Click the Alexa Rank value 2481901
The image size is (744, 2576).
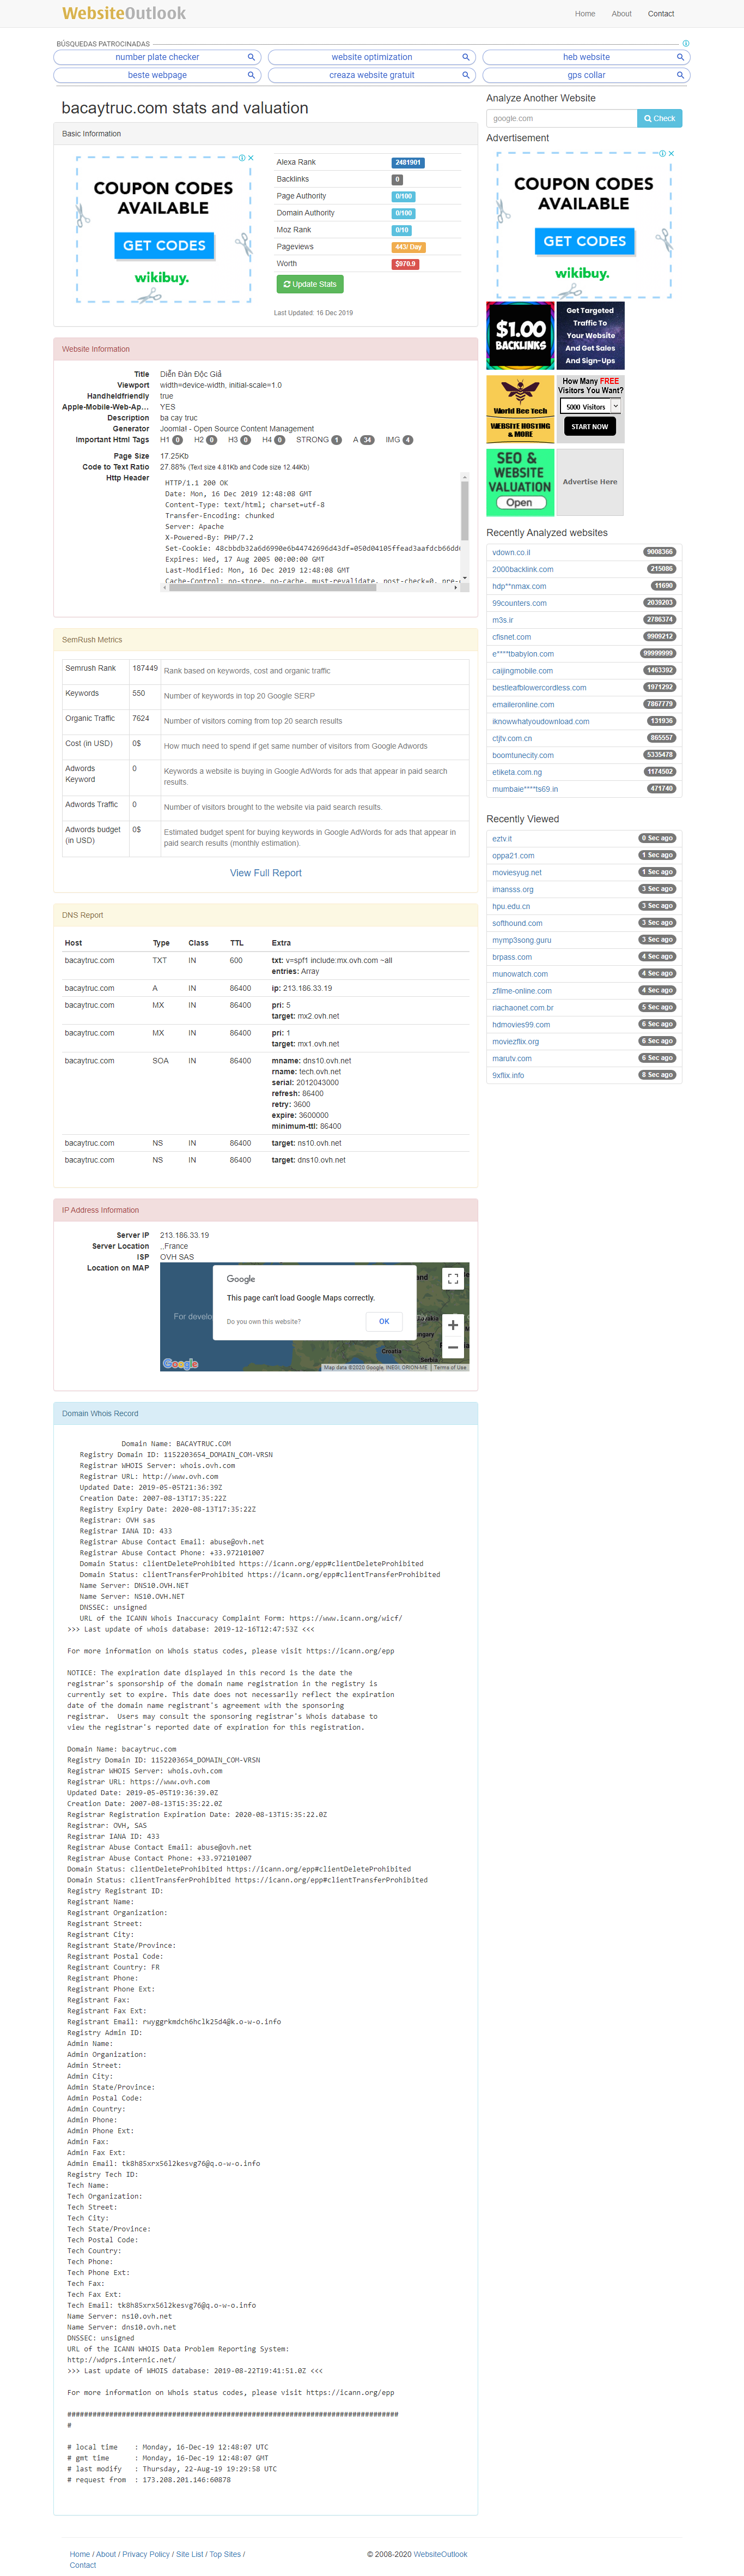[x=407, y=162]
